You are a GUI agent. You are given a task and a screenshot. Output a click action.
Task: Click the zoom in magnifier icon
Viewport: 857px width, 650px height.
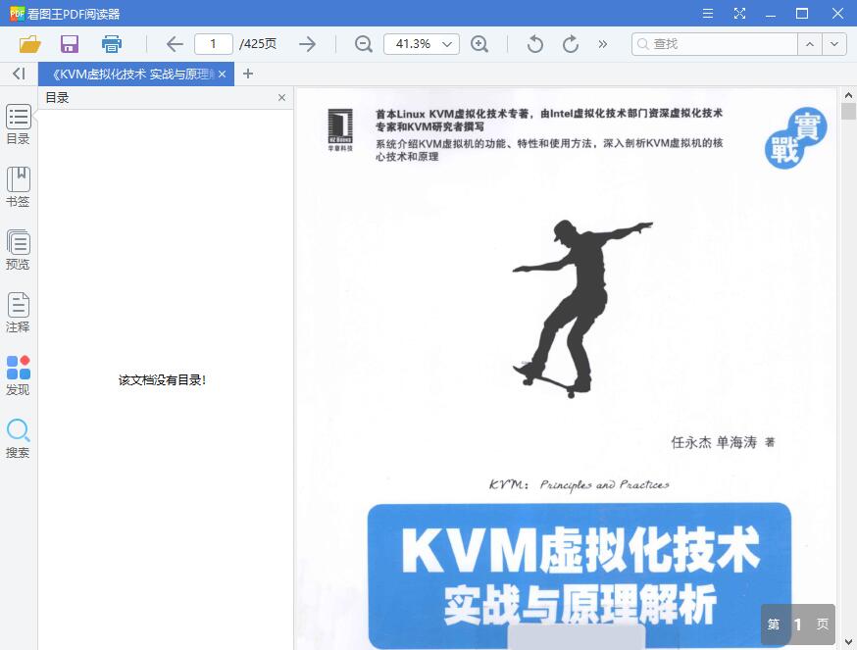pos(479,44)
